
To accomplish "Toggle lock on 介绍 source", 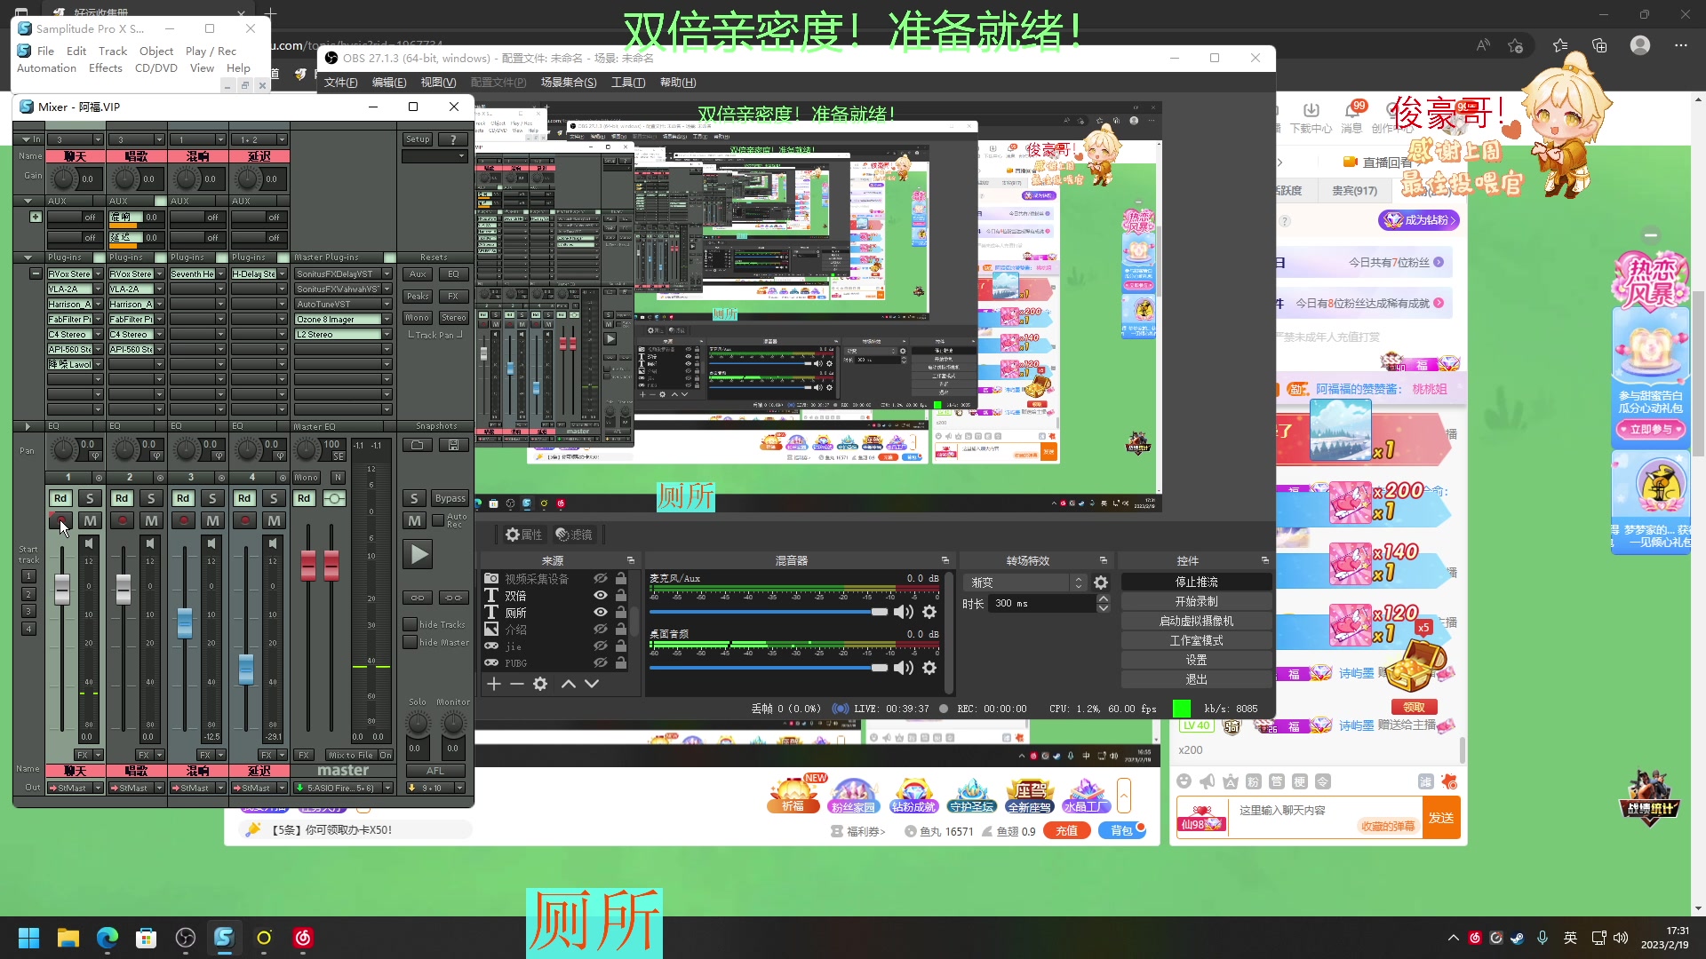I will [x=621, y=630].
